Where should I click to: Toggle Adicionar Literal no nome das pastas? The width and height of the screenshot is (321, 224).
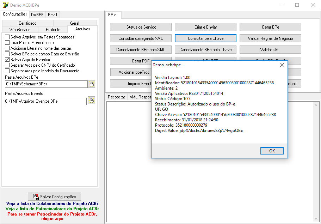click(x=7, y=48)
